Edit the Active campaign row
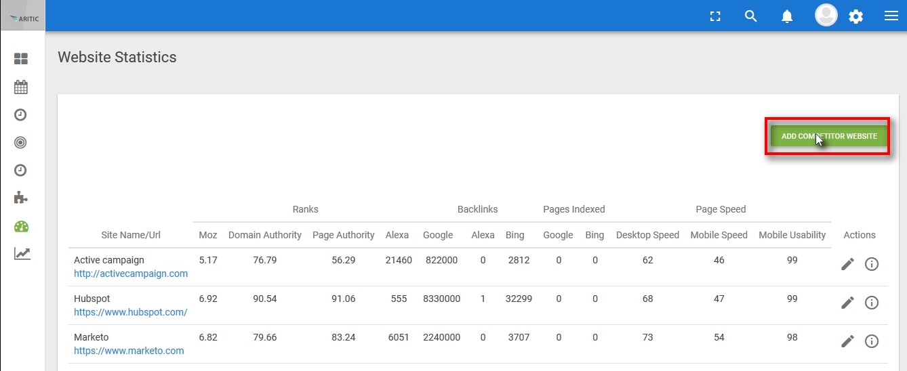 pos(847,264)
